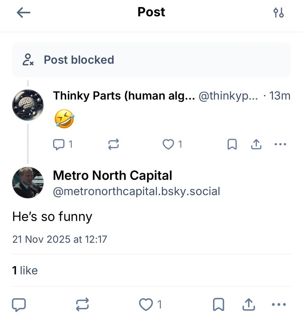Open thread display settings icon
Image resolution: width=303 pixels, height=319 pixels.
[x=279, y=13]
